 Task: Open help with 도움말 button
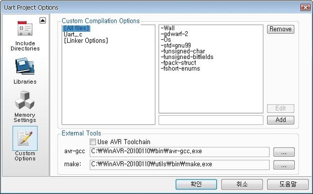tap(288, 184)
